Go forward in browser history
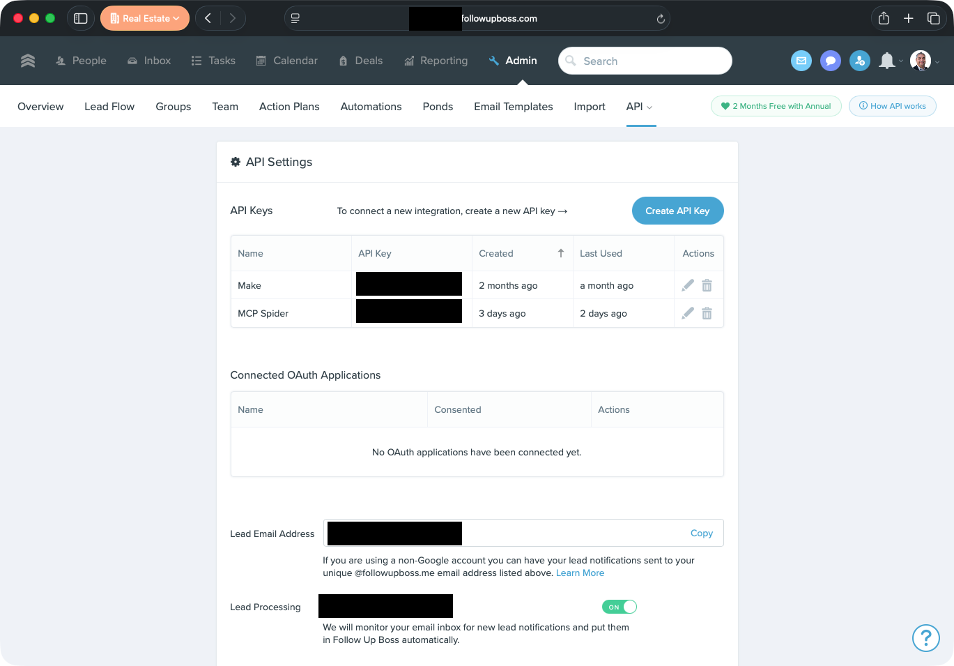The height and width of the screenshot is (666, 954). point(233,18)
